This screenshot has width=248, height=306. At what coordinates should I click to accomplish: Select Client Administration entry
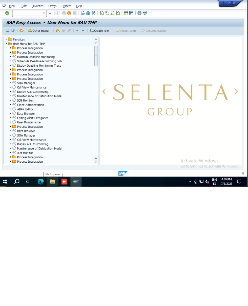point(30,105)
